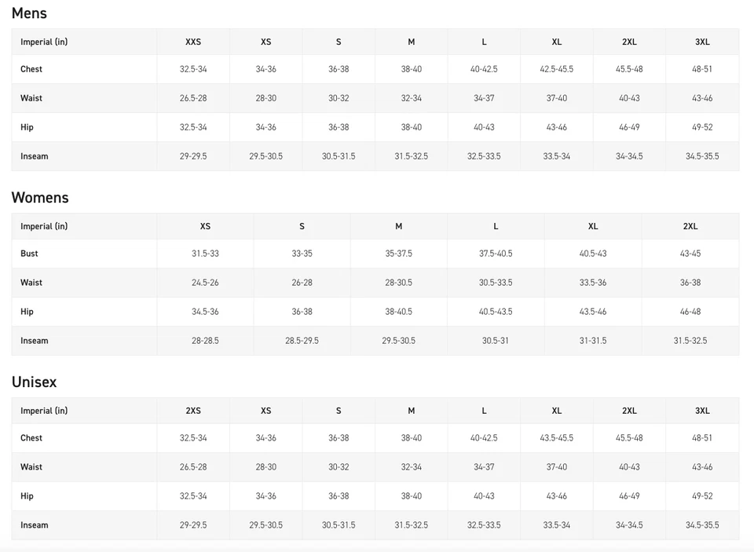The image size is (754, 552).
Task: Select Womens XS hip value 34.5-36
Action: pyautogui.click(x=205, y=312)
